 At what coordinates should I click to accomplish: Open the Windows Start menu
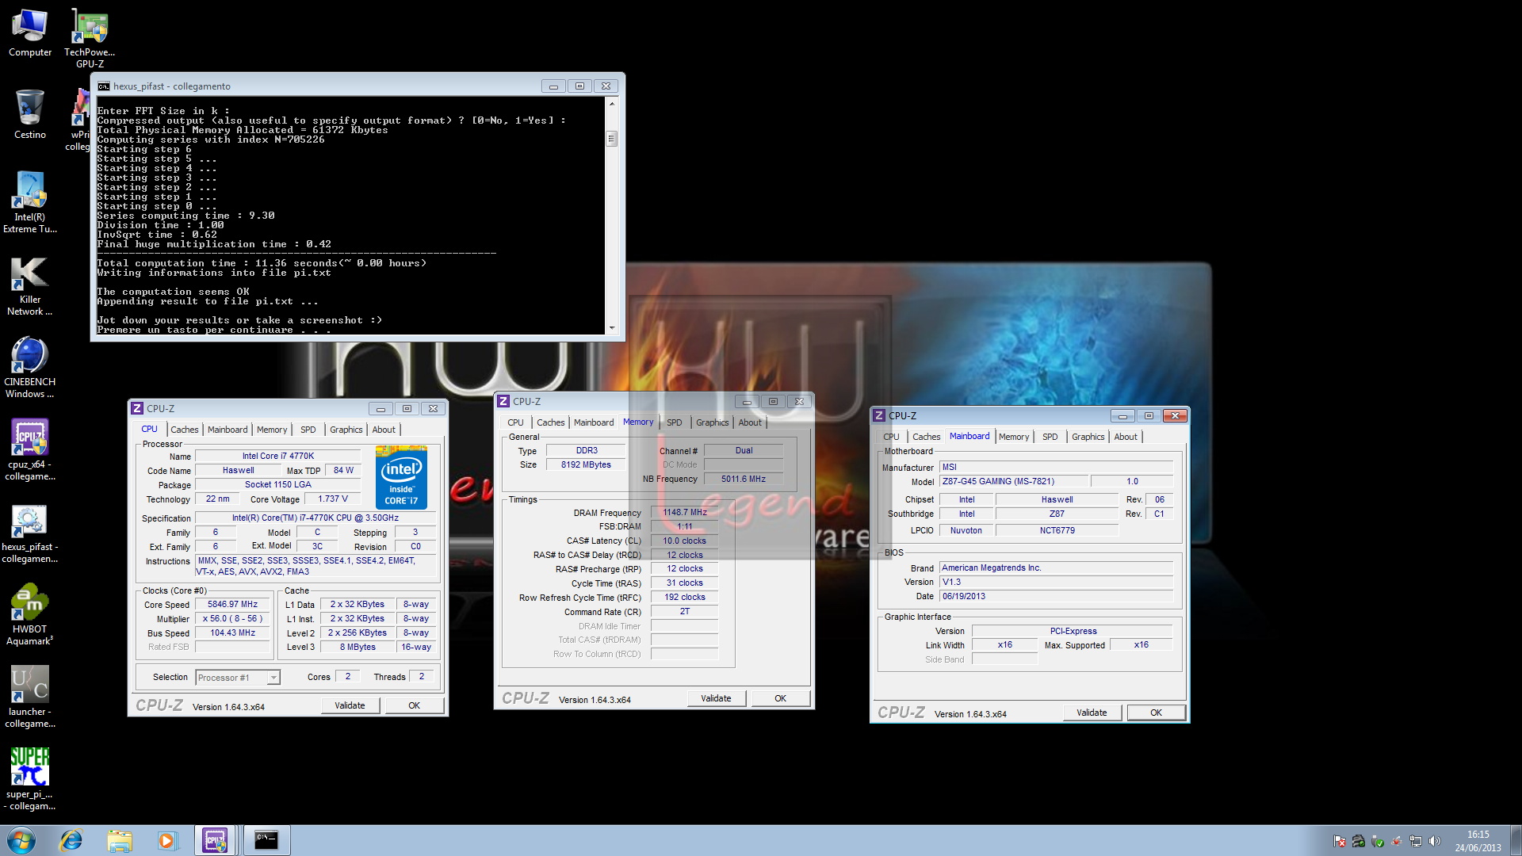click(21, 840)
